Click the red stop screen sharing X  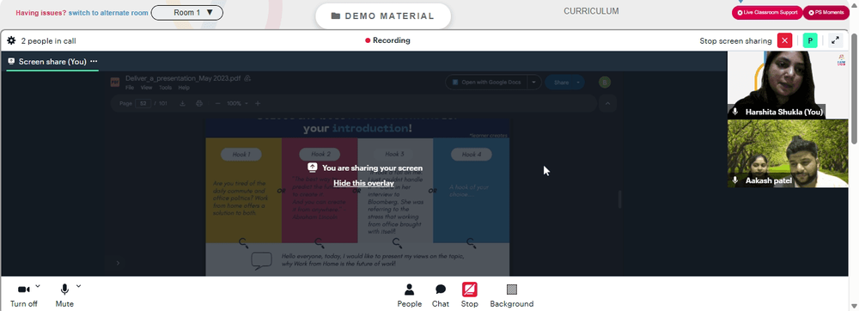click(x=784, y=40)
